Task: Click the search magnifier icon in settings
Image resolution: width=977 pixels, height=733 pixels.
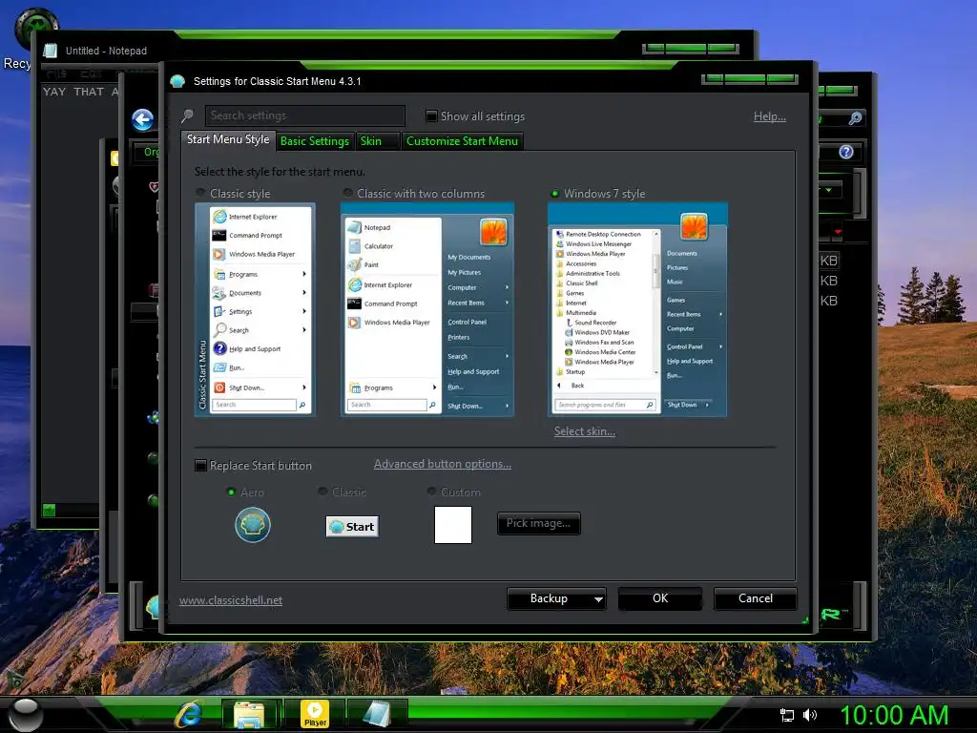Action: click(x=187, y=115)
